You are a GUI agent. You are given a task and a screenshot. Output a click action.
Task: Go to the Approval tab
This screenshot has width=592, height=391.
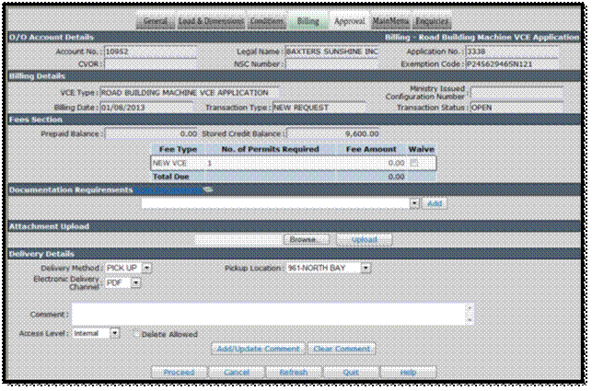[350, 21]
